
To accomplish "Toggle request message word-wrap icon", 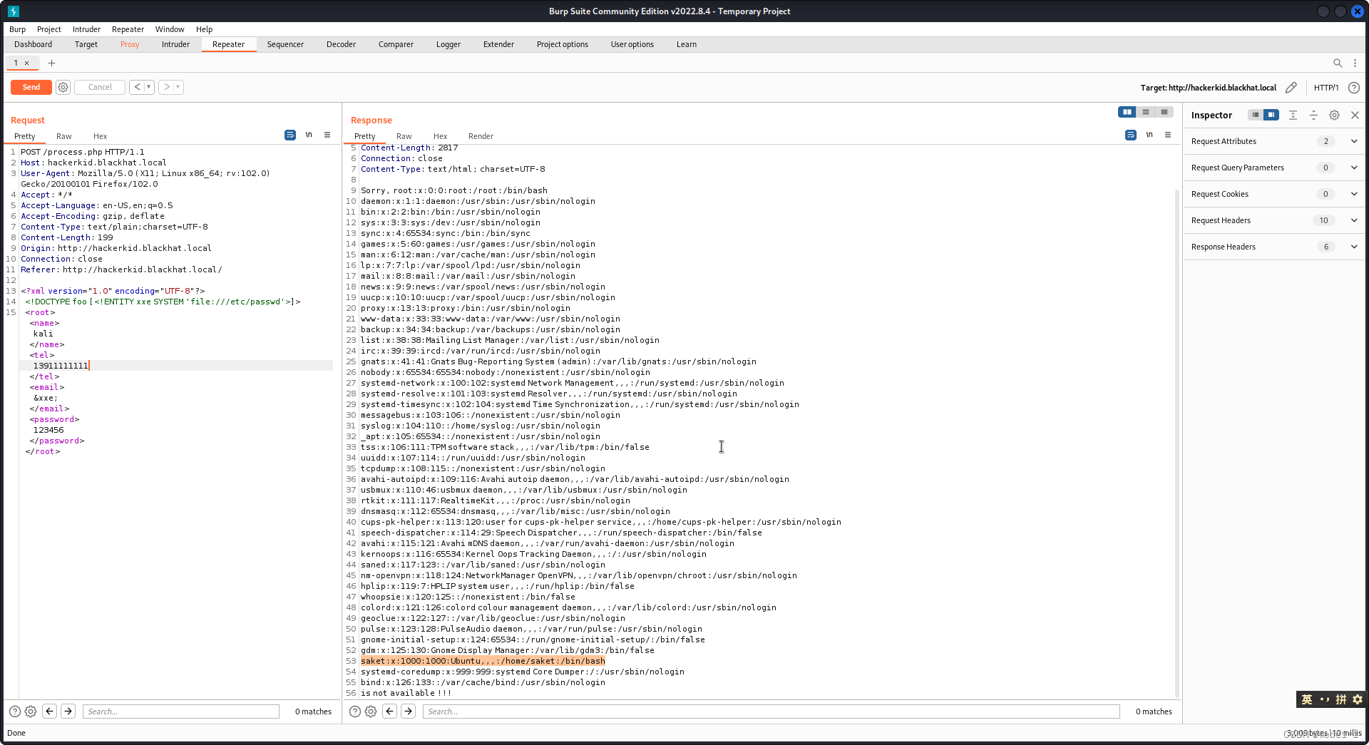I will tap(290, 135).
